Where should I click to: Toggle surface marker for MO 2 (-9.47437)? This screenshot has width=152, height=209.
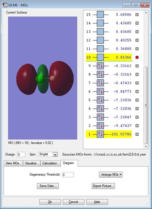pos(137,126)
